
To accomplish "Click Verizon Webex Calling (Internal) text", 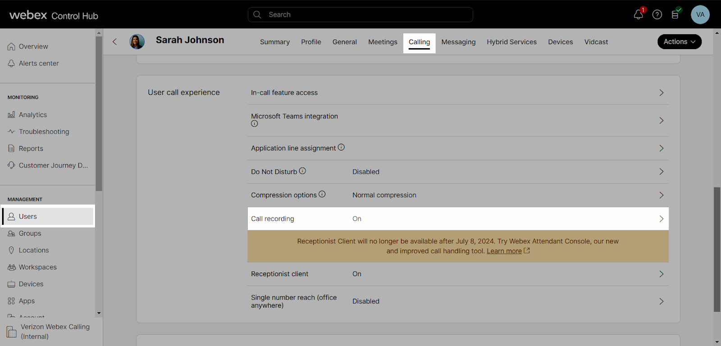I will [x=55, y=332].
